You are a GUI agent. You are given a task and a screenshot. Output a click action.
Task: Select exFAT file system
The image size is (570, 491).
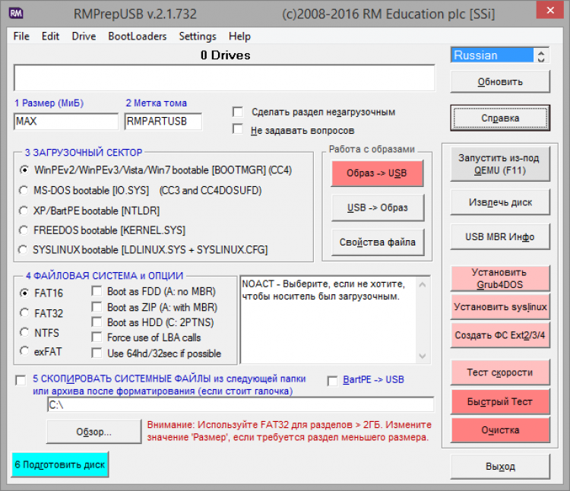pos(24,351)
